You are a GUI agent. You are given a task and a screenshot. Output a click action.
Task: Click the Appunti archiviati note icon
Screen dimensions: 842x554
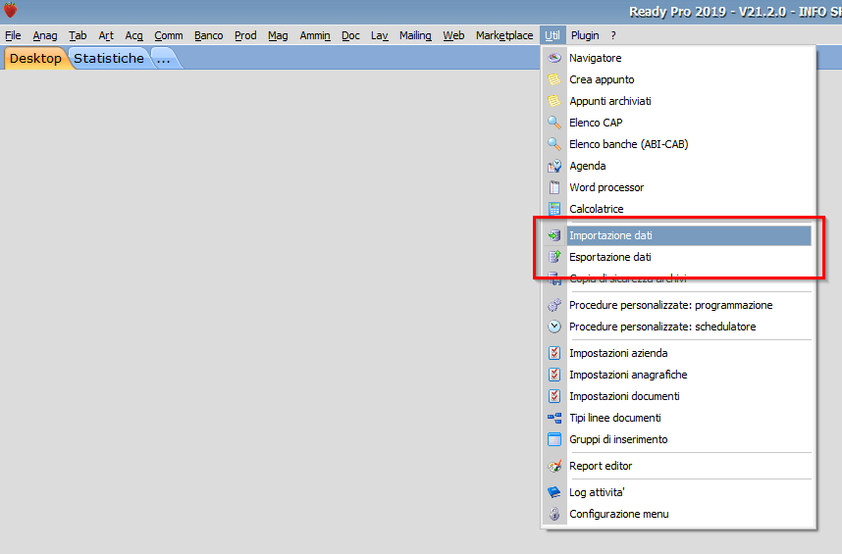pos(554,101)
